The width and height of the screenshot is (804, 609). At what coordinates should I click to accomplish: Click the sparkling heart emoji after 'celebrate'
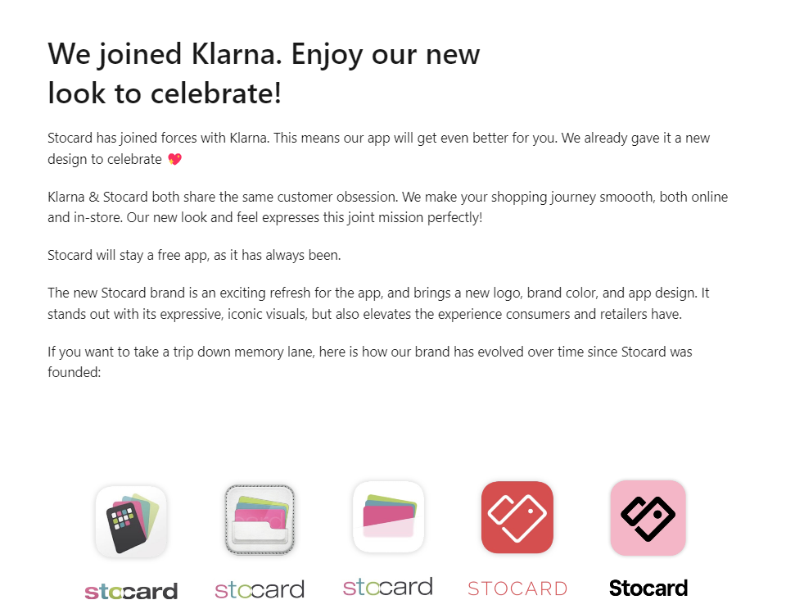pyautogui.click(x=175, y=159)
